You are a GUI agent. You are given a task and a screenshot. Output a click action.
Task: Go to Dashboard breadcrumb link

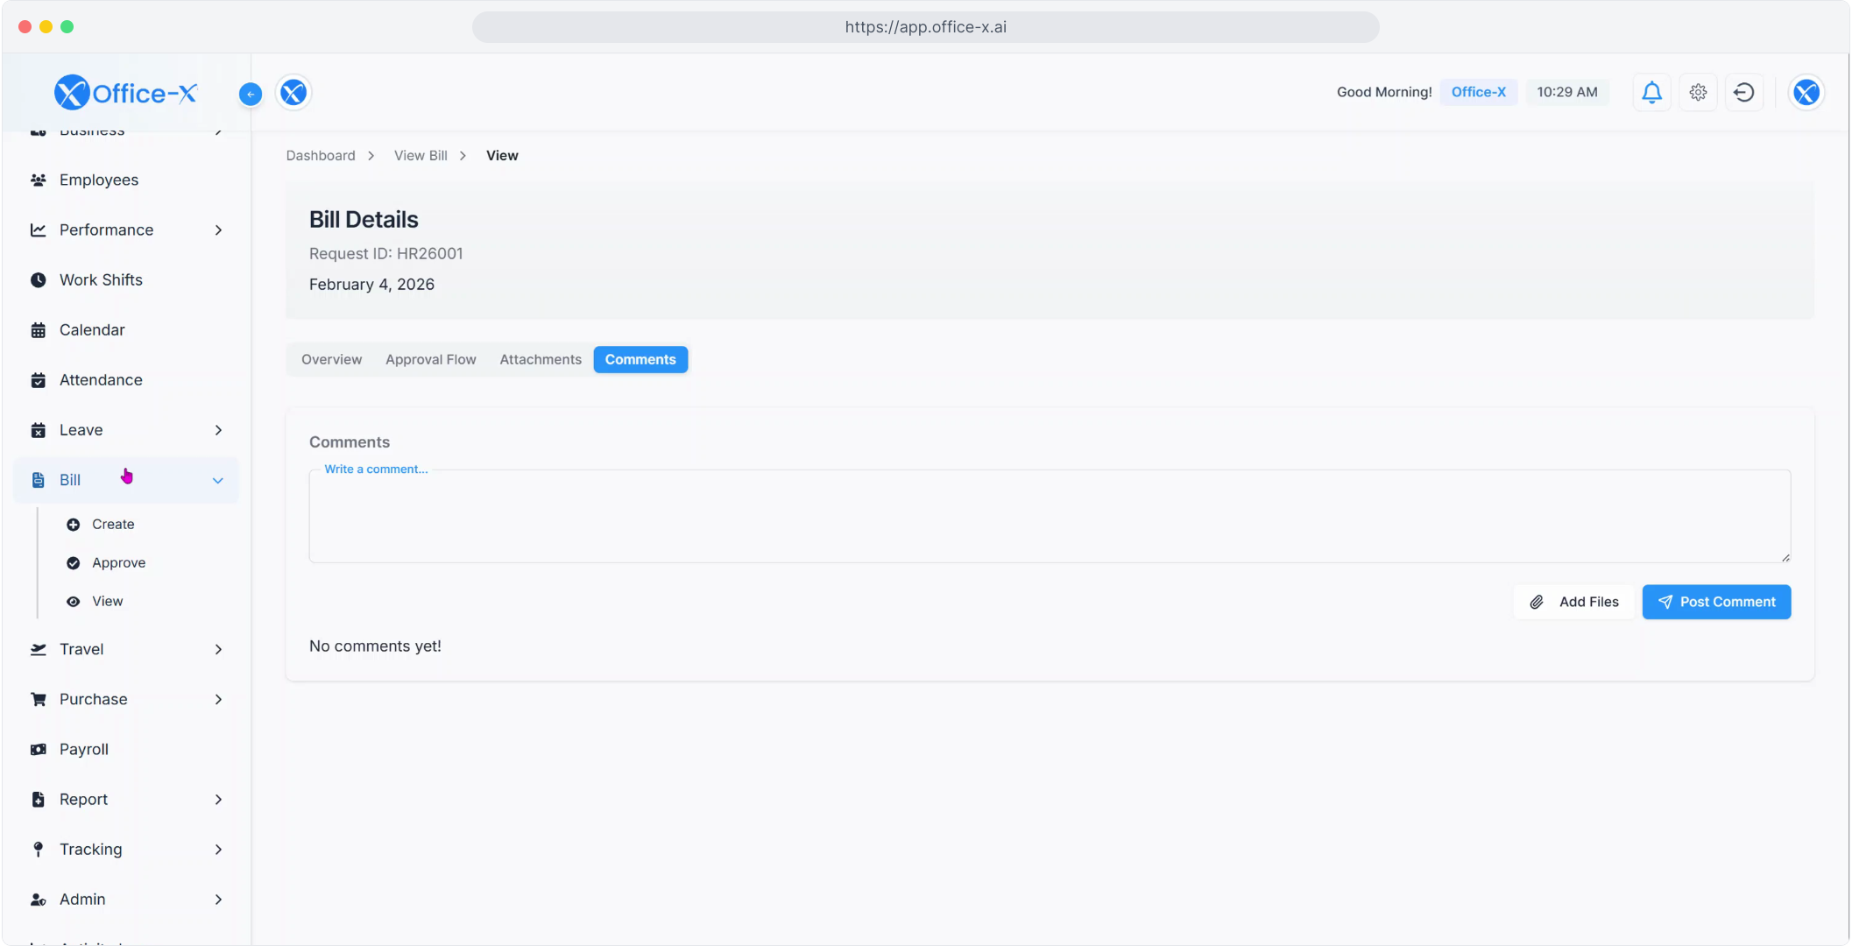321,155
